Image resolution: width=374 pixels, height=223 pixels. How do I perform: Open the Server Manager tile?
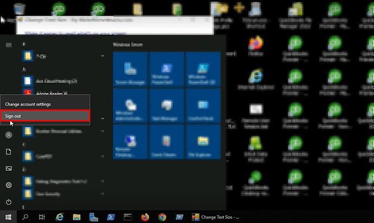pyautogui.click(x=129, y=69)
